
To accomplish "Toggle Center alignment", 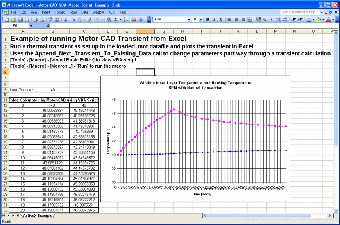I will coord(236,20).
